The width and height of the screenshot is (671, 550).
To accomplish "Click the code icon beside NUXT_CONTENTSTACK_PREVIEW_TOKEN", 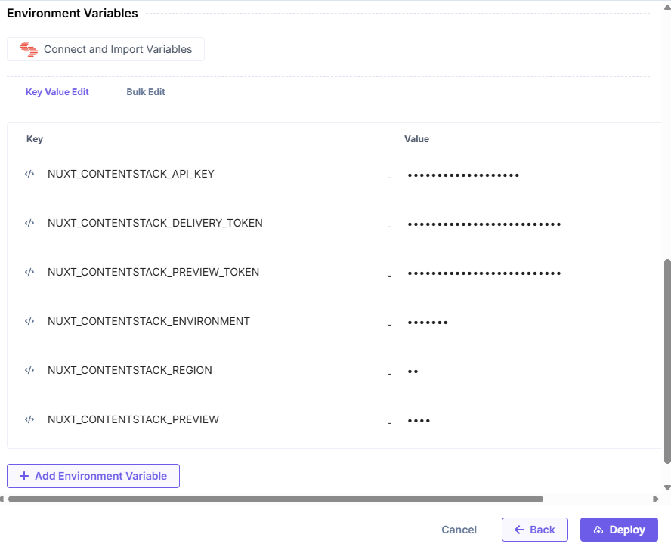I will (29, 272).
